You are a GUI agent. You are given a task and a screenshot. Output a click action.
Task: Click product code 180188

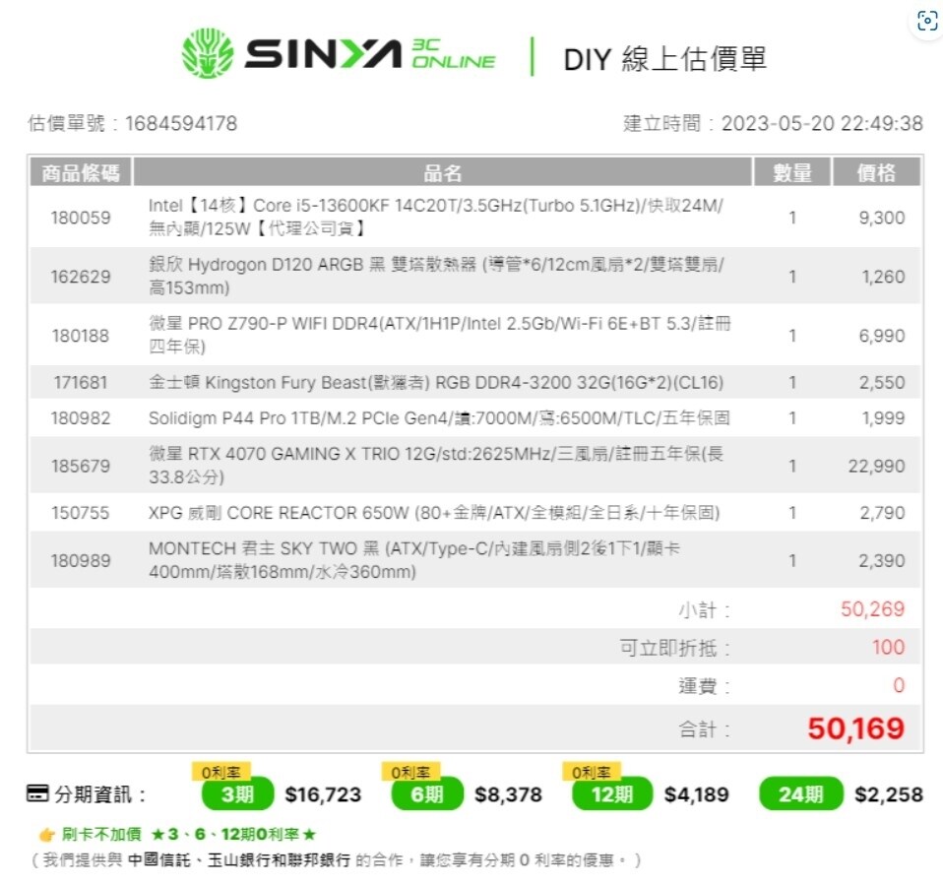[x=81, y=336]
